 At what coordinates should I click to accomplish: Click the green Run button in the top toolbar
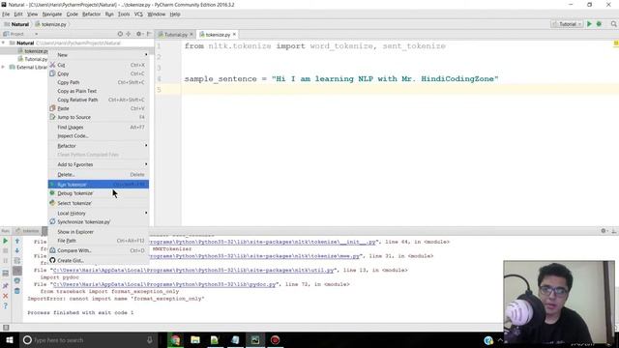pos(589,24)
